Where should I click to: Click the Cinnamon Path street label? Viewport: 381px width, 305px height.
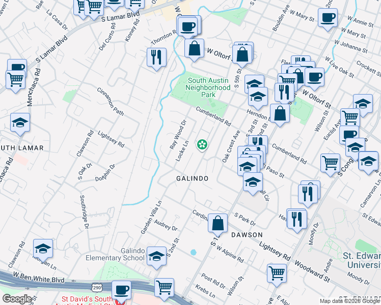111,101
